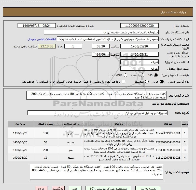Select the خدمت radio button
This screenshot has width=196, height=190.
(143, 75)
